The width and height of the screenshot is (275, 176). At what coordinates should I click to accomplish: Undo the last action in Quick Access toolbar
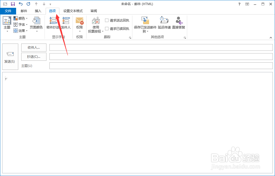pos(21,4)
